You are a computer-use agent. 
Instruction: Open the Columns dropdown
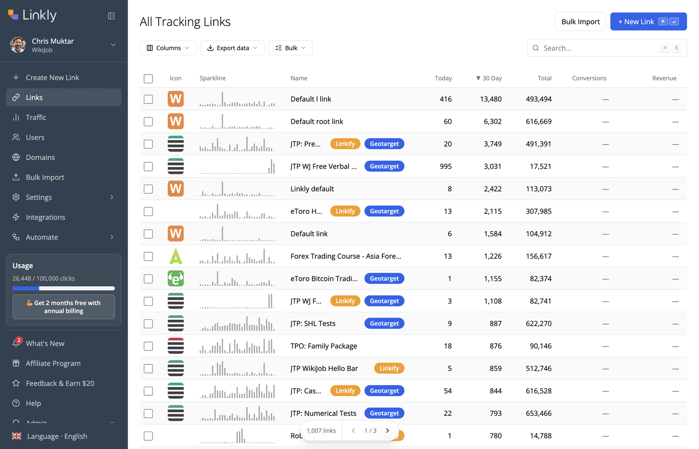[x=168, y=48]
